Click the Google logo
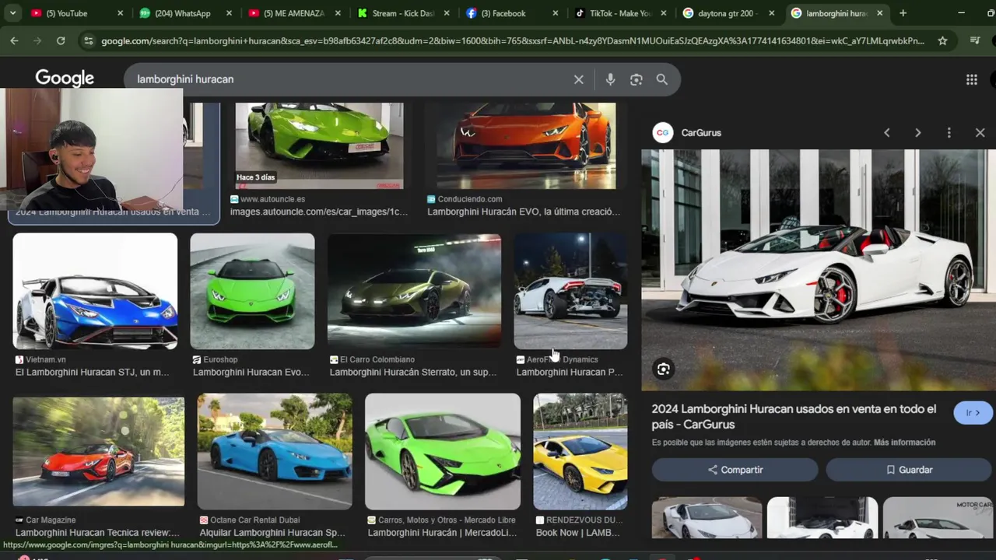This screenshot has height=560, width=996. pyautogui.click(x=65, y=79)
